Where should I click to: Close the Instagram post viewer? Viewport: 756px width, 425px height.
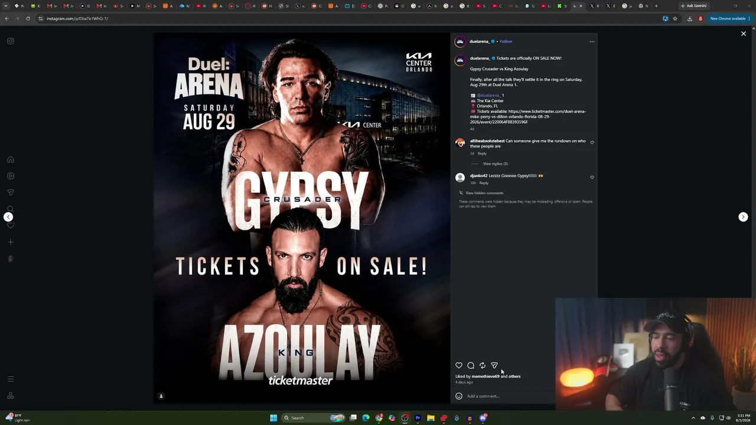click(744, 34)
